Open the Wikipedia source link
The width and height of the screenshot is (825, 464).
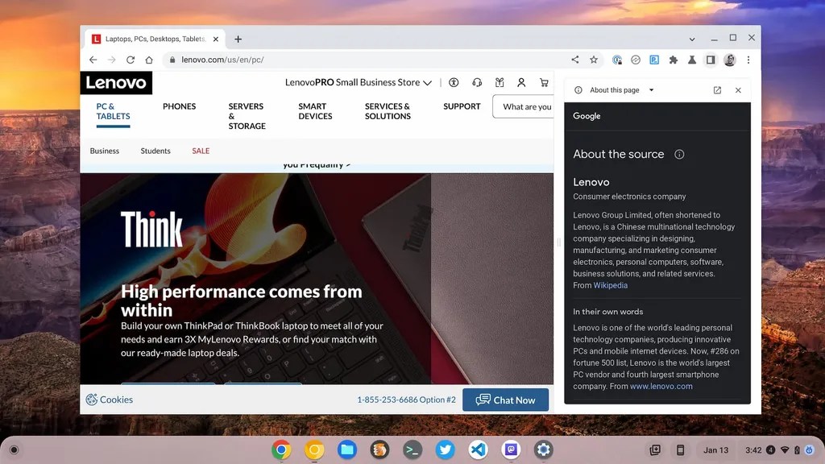pyautogui.click(x=609, y=284)
